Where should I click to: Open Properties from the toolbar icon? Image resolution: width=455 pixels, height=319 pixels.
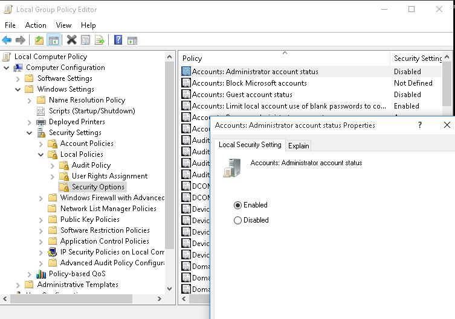coord(85,40)
